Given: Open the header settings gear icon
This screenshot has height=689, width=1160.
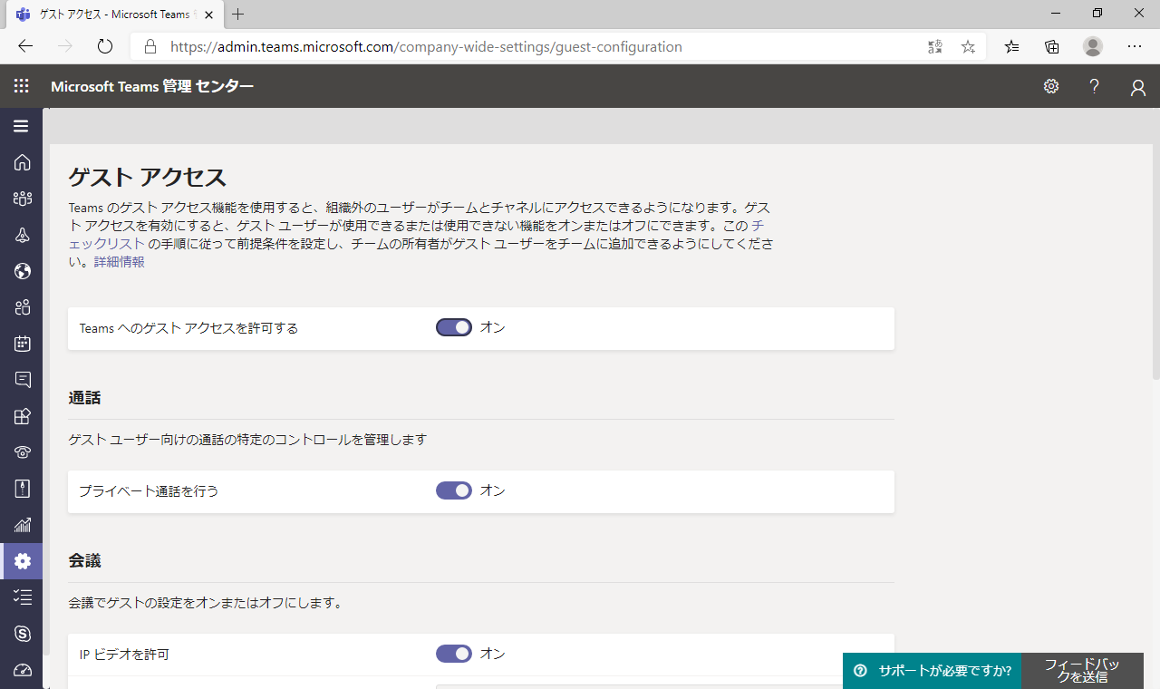Looking at the screenshot, I should coord(1051,86).
